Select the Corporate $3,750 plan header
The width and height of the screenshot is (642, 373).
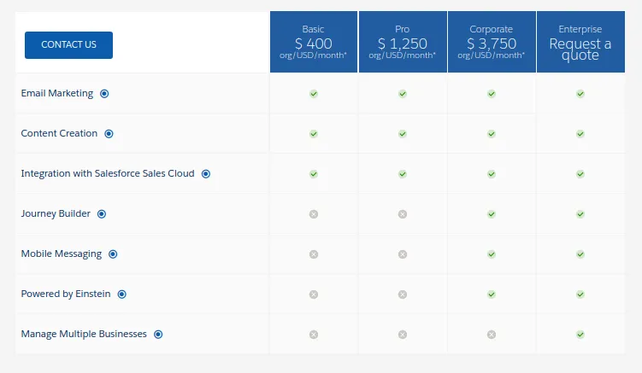tap(492, 42)
